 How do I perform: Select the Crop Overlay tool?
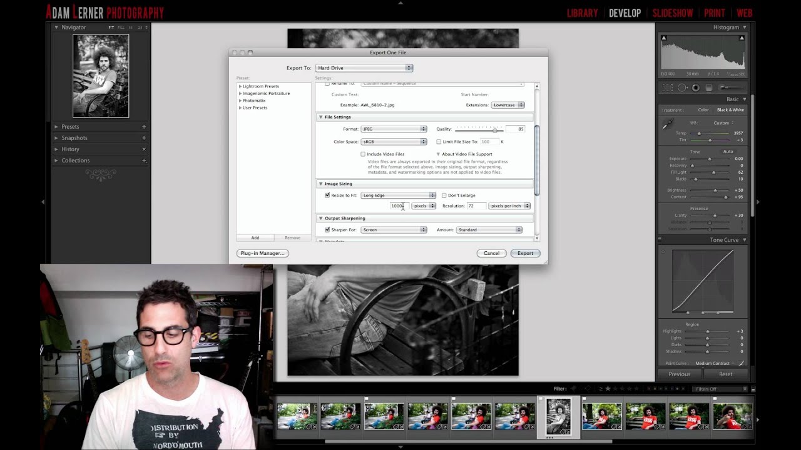click(x=668, y=88)
